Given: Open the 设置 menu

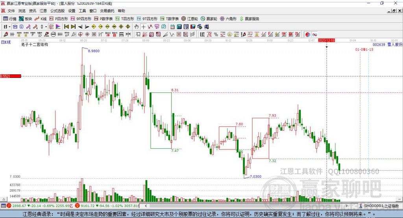Looking at the screenshot, I should coord(72,11).
